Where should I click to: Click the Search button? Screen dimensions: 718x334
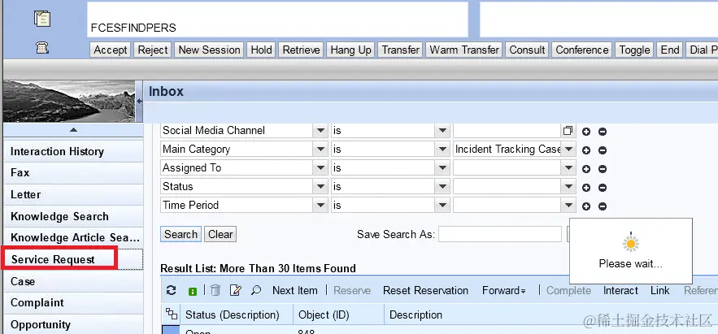[x=181, y=234]
